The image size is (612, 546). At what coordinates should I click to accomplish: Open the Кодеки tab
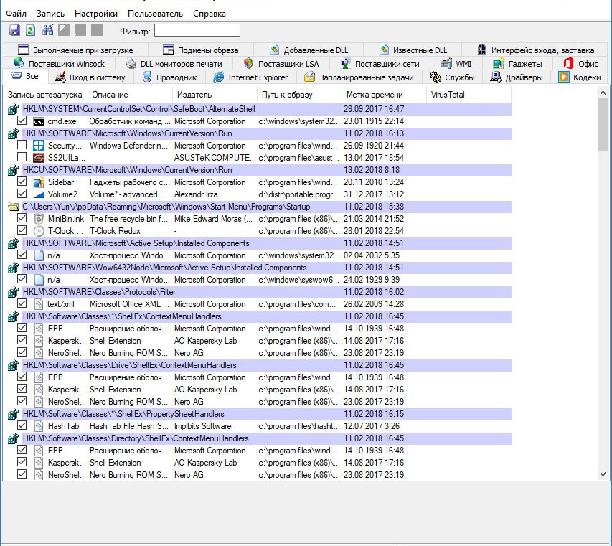(x=580, y=77)
